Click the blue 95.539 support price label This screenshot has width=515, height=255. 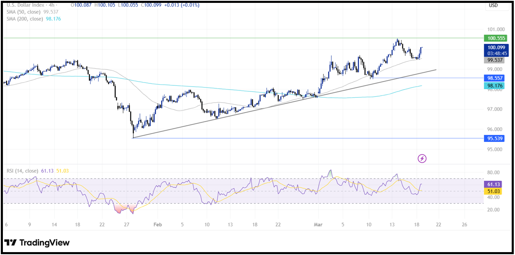[x=493, y=139]
